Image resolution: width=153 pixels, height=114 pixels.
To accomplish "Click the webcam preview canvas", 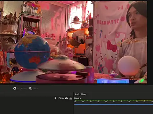I will (74, 42).
